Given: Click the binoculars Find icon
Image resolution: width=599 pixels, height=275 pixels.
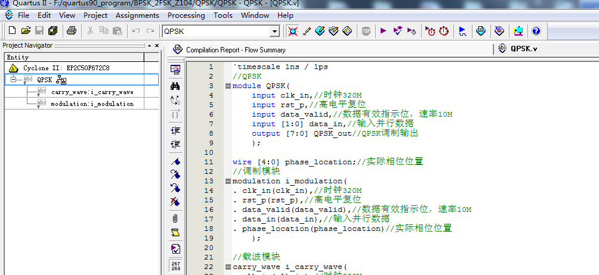Looking at the screenshot, I should coord(175,86).
